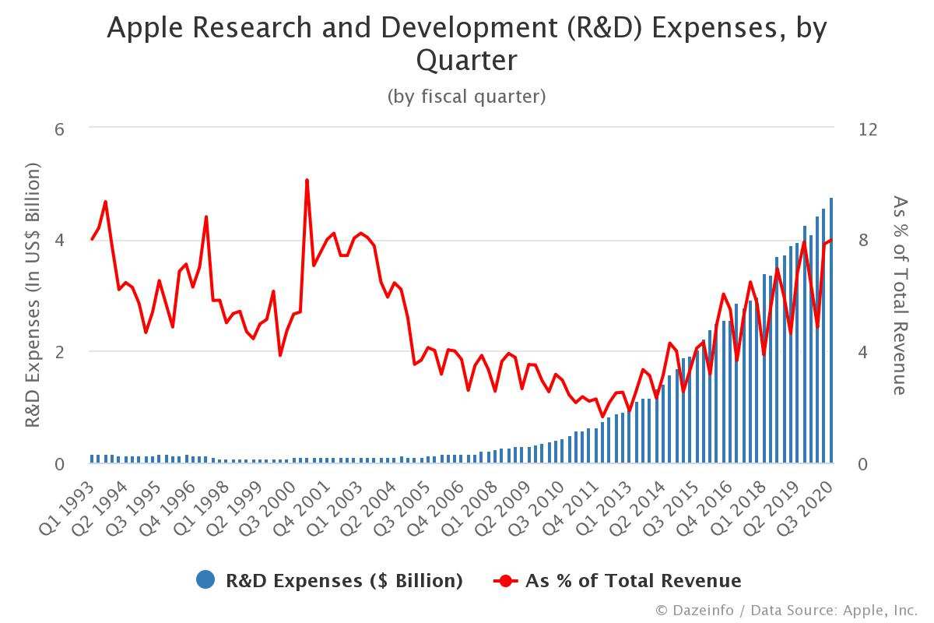Select the tallest blue bar at Q3 2020
Screen dimensions: 934x623
pyautogui.click(x=831, y=330)
